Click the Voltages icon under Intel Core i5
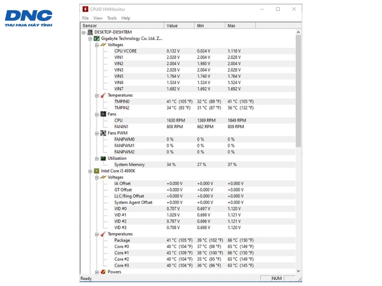 [103, 177]
